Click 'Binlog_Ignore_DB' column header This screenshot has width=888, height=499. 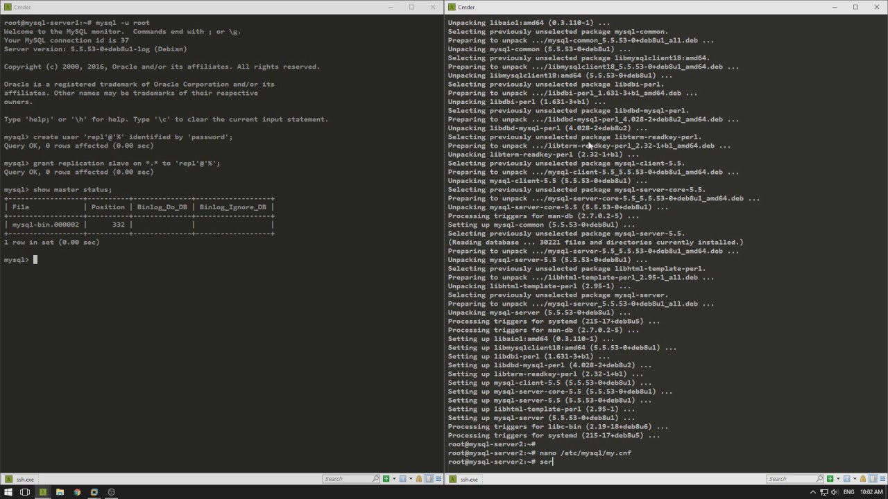[232, 207]
